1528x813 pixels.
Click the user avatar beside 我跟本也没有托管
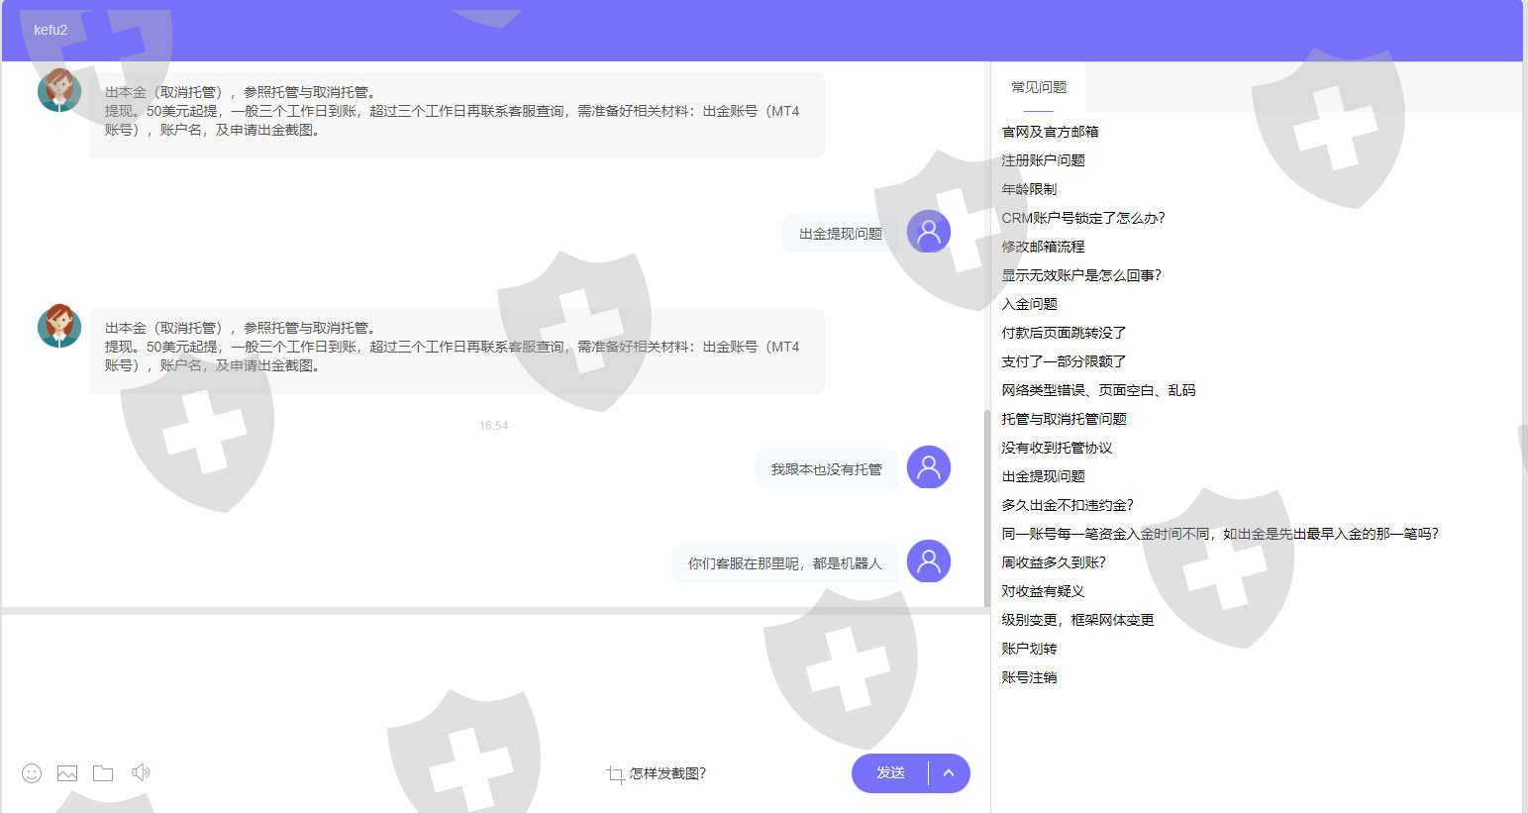point(928,467)
